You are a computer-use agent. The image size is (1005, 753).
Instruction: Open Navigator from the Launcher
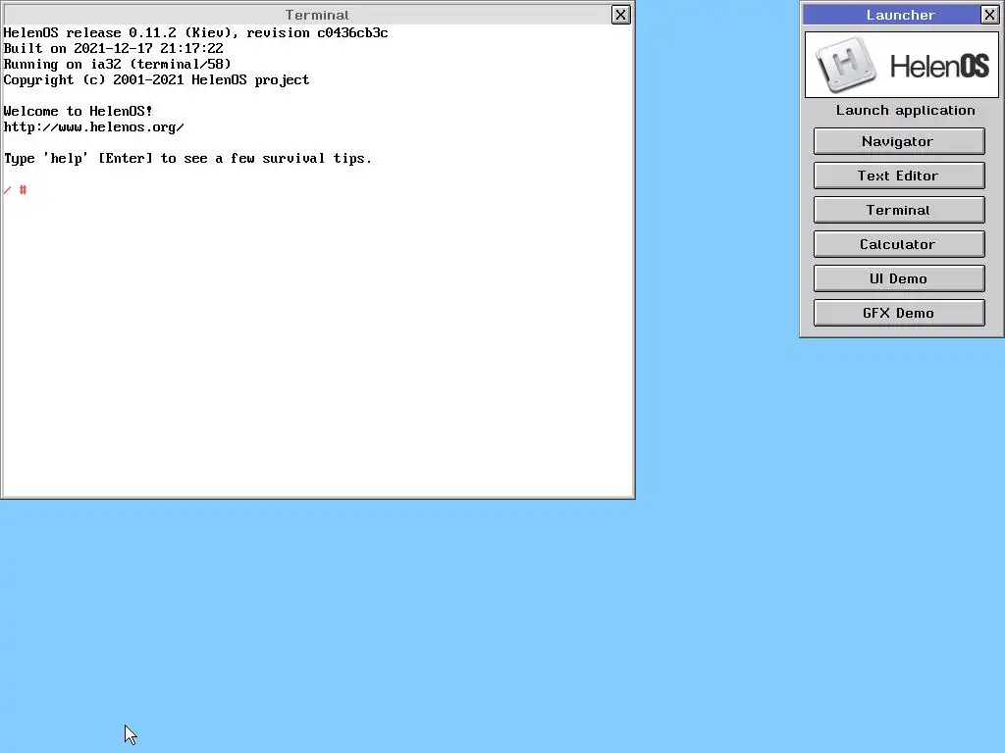click(x=899, y=141)
